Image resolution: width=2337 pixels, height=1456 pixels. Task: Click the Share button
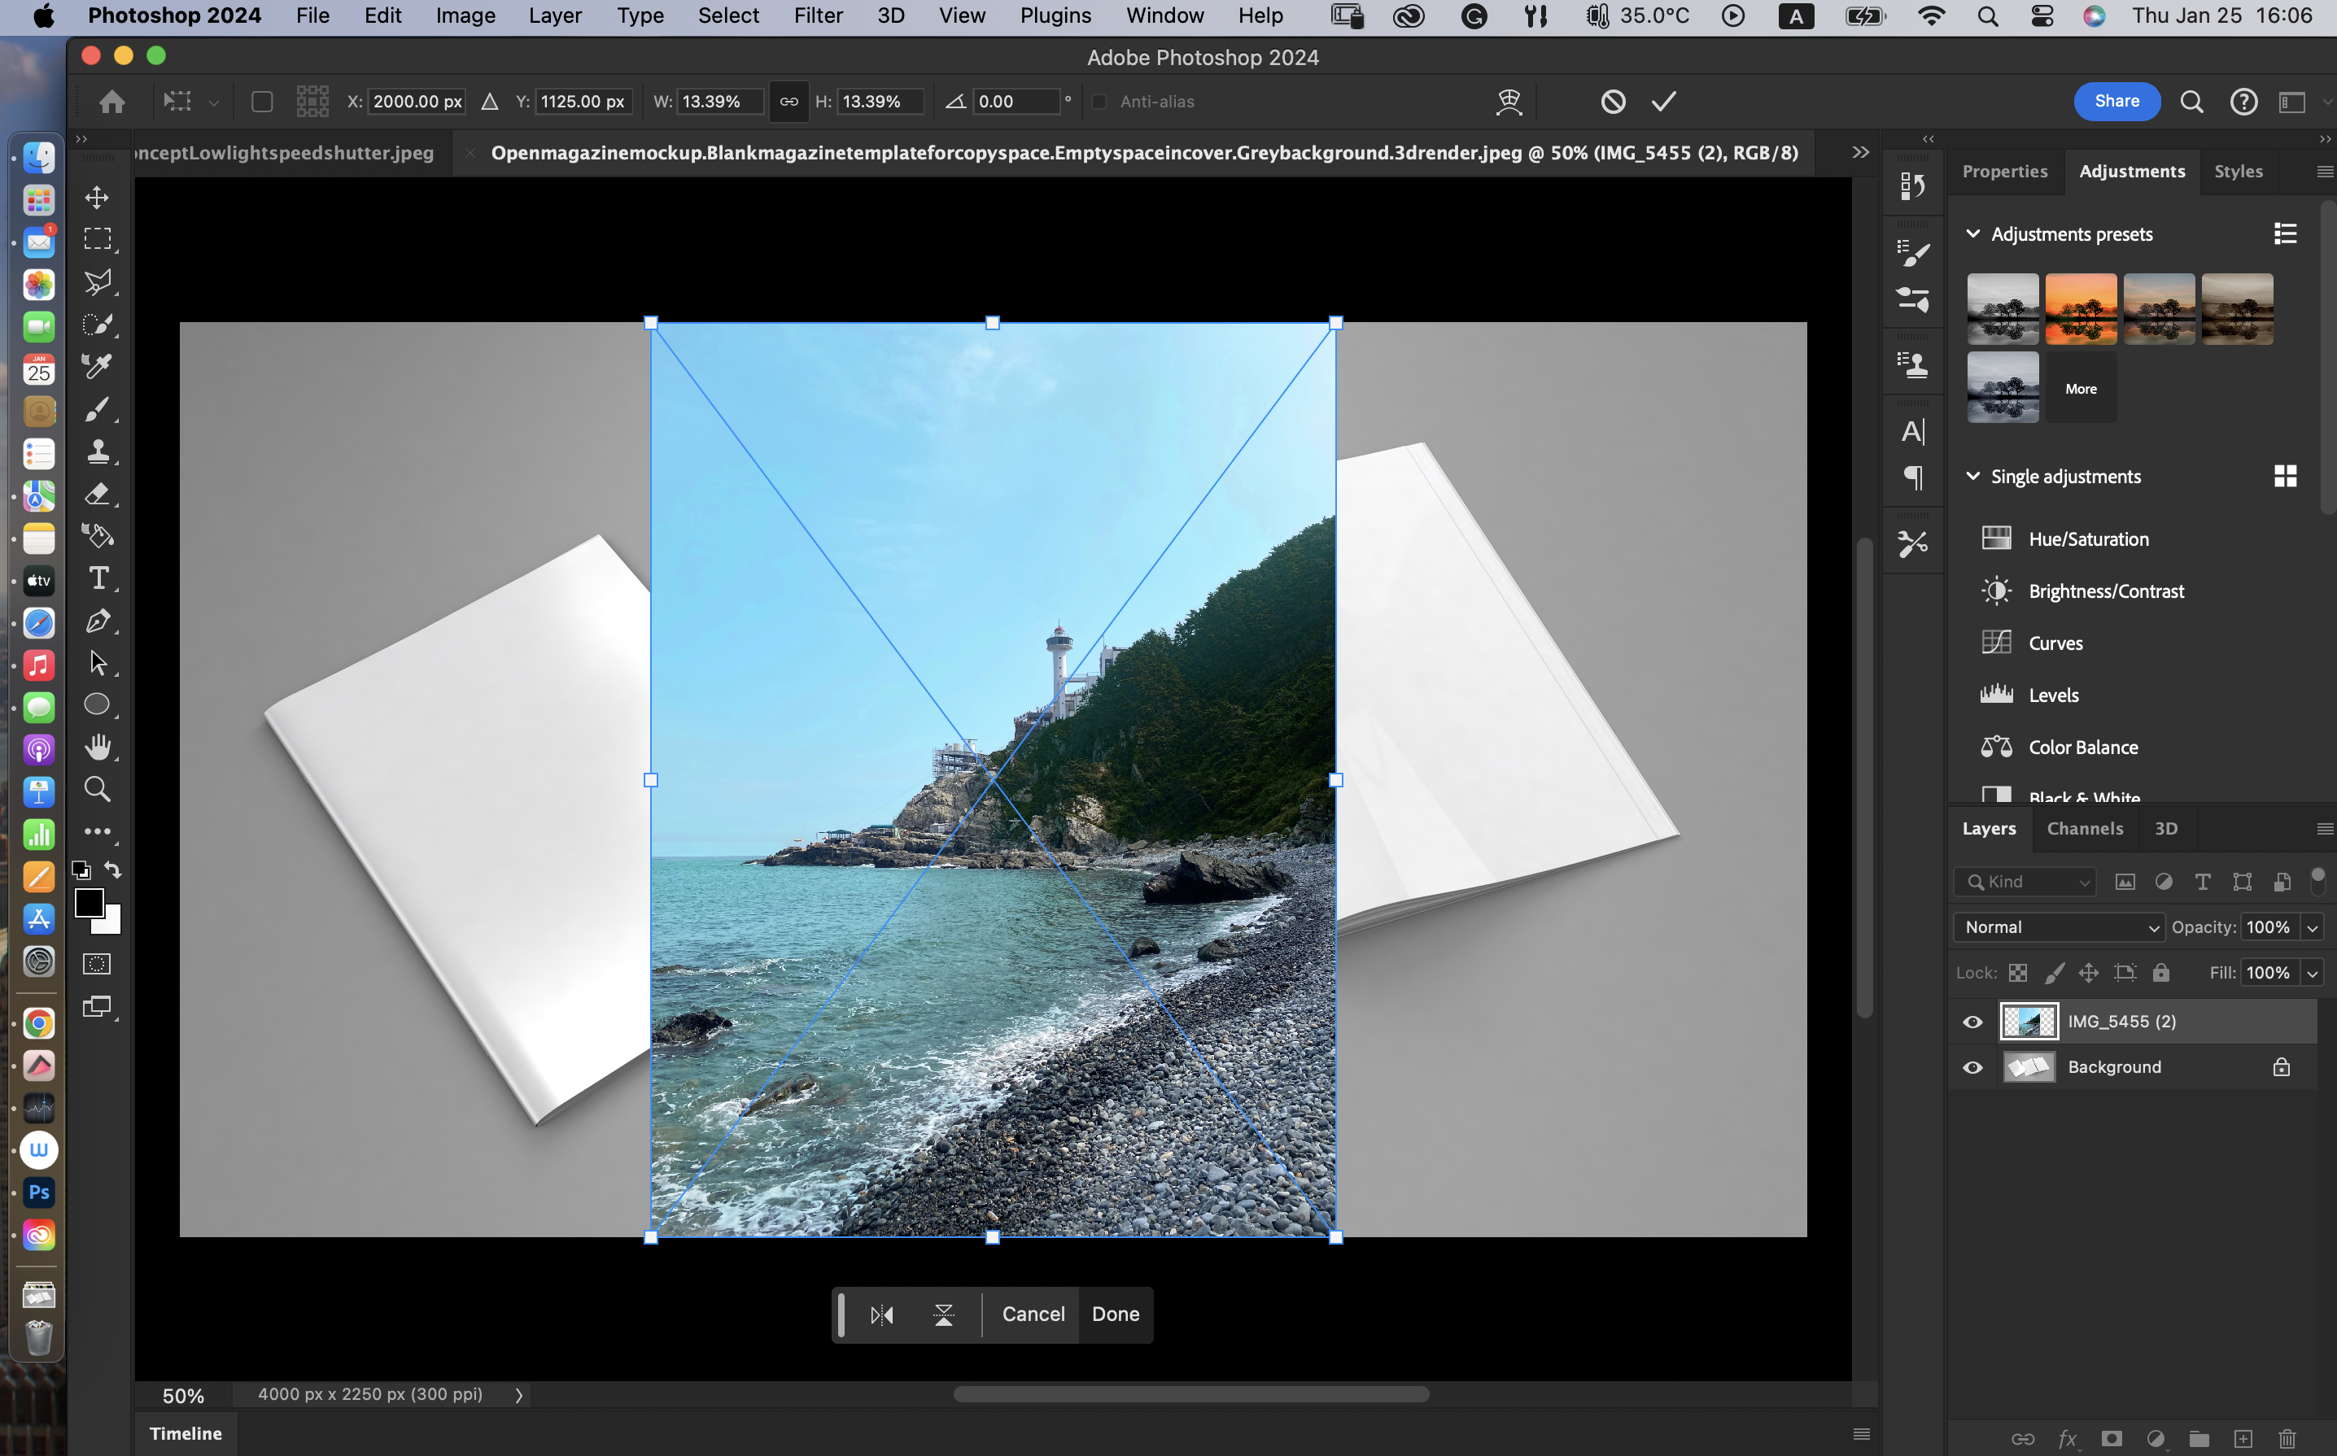pos(2116,101)
